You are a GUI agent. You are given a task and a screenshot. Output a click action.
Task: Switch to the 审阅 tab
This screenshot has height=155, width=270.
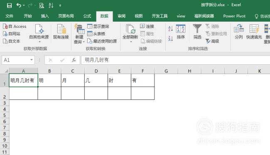(x=121, y=16)
